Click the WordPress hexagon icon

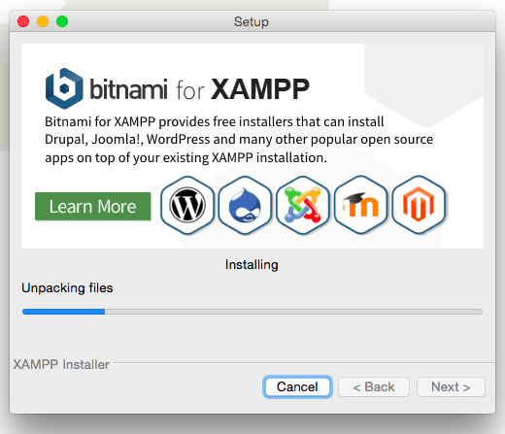pos(187,205)
